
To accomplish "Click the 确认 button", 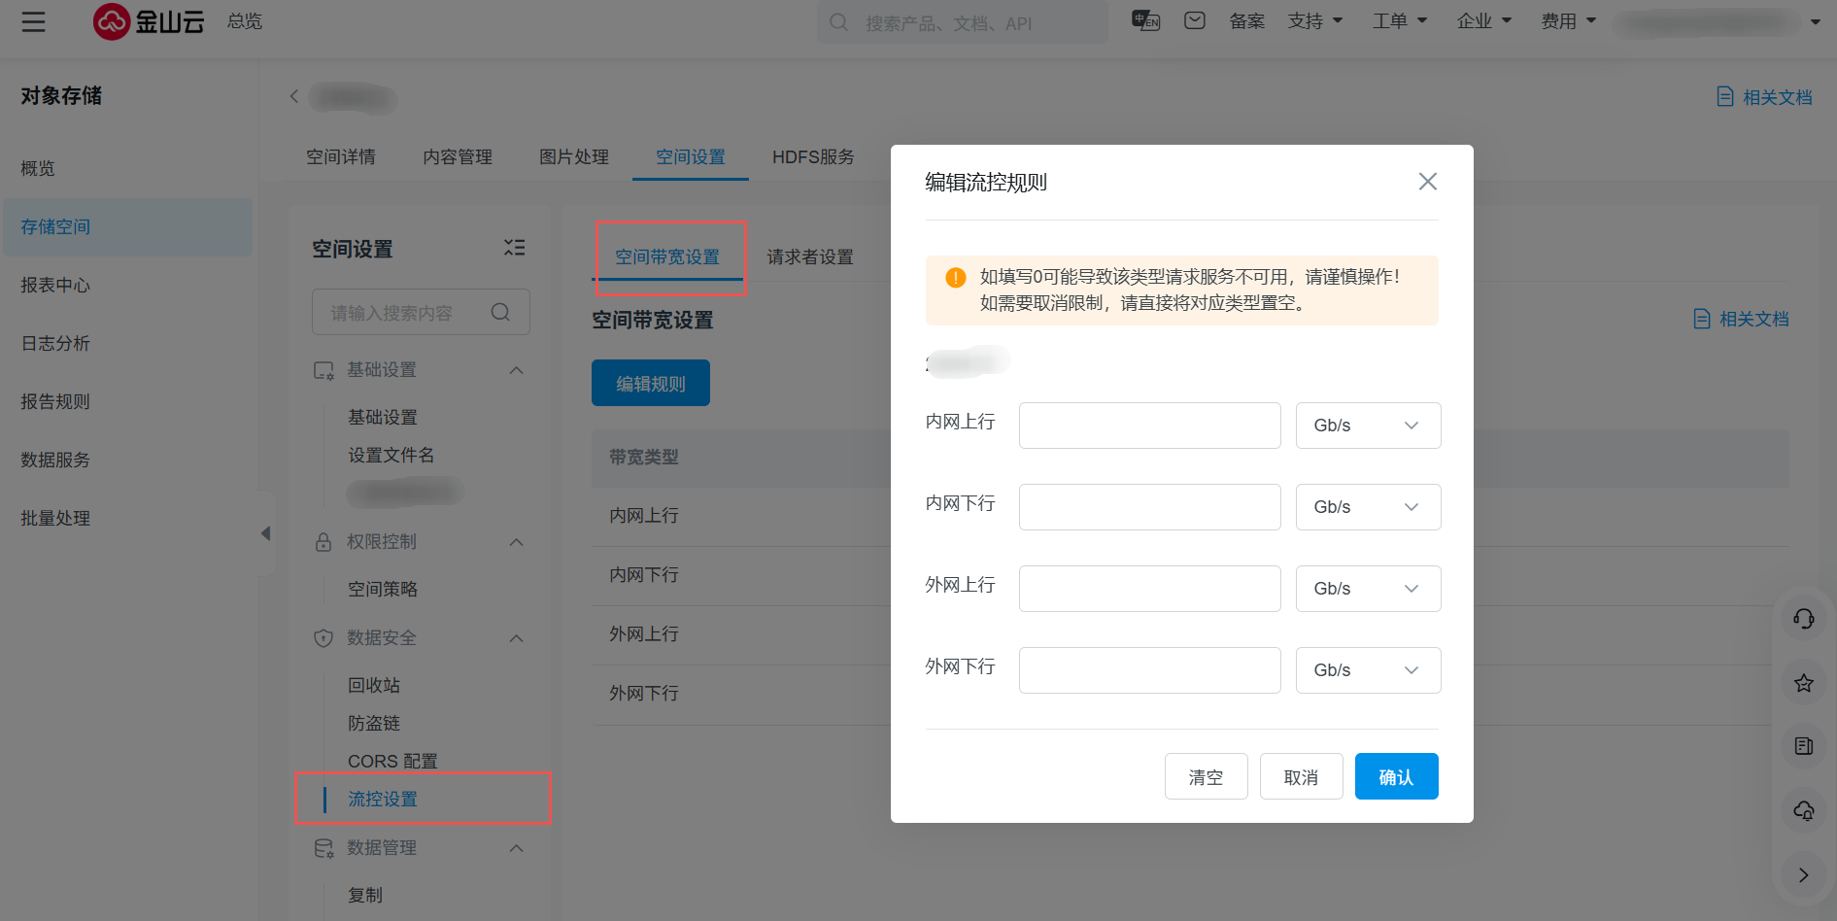I will tap(1396, 777).
